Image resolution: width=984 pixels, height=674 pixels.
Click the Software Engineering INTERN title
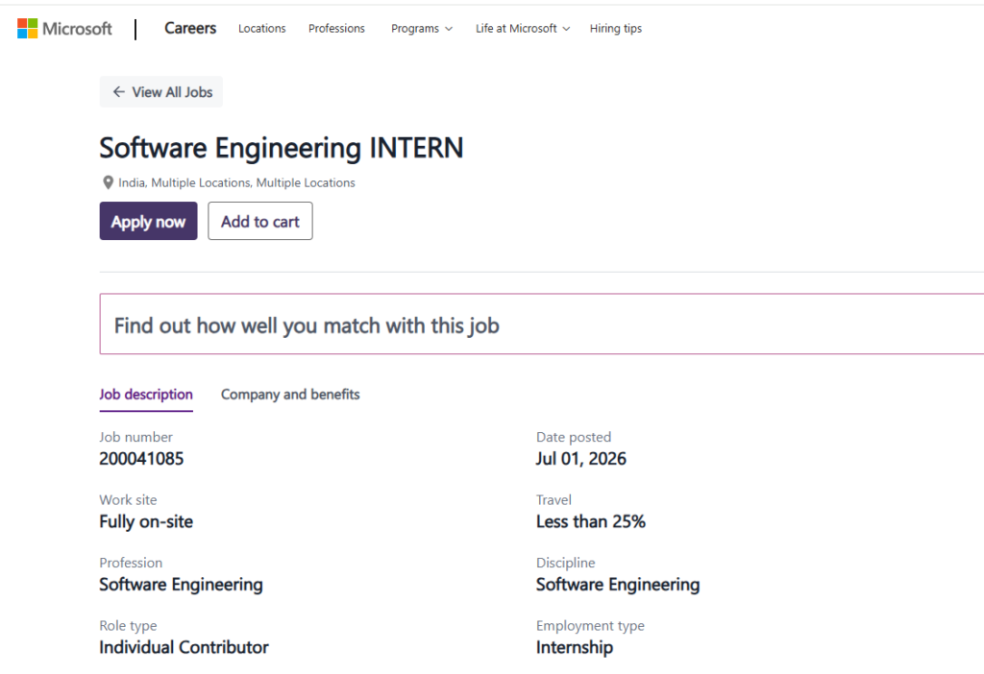[282, 148]
